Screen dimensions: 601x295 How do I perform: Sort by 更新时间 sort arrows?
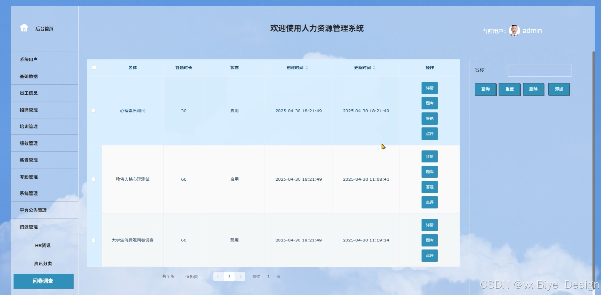click(x=374, y=68)
